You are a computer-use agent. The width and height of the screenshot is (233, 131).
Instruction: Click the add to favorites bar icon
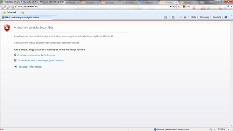click(23, 12)
